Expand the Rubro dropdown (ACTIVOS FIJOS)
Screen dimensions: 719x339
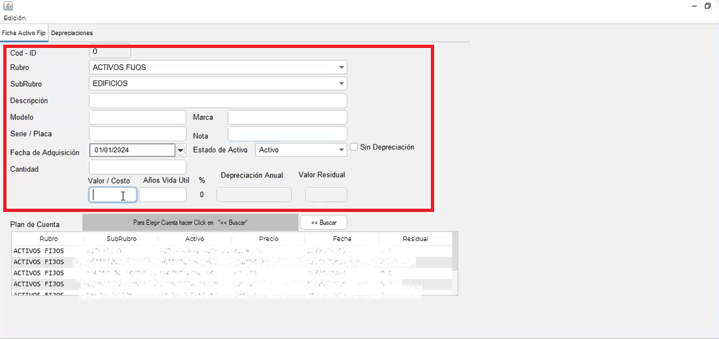pyautogui.click(x=218, y=67)
